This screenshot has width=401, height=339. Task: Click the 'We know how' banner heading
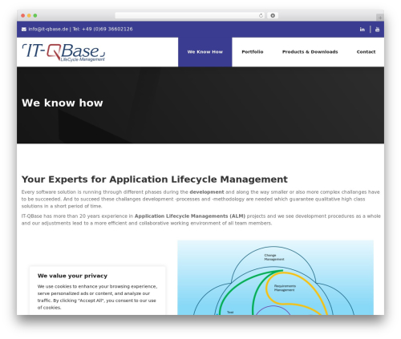click(63, 103)
